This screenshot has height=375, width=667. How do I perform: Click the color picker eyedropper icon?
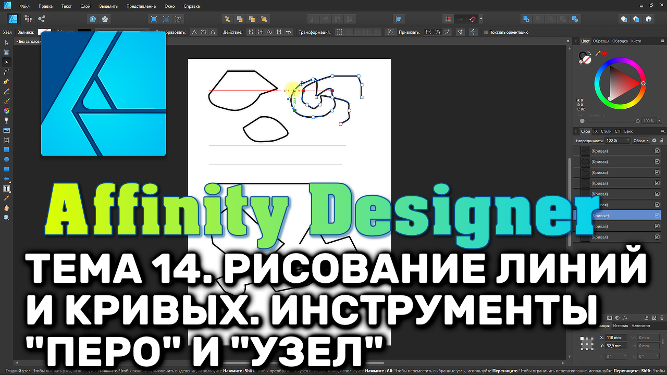coord(598,54)
